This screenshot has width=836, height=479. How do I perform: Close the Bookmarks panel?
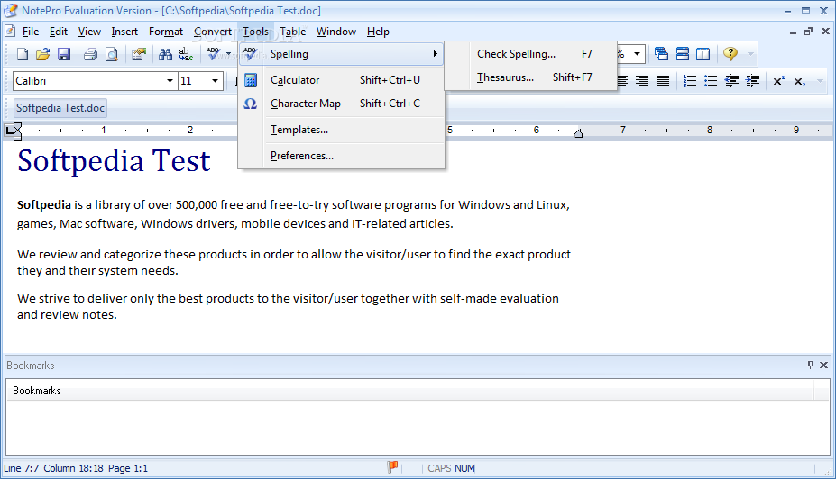[823, 366]
